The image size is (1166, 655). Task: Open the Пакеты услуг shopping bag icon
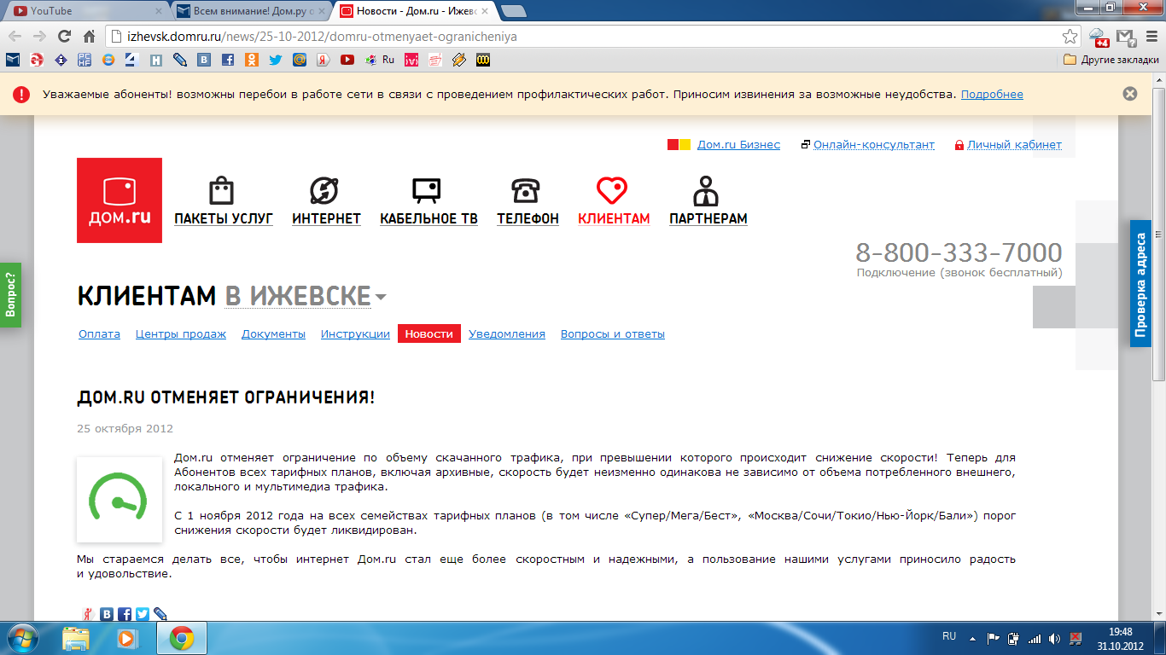tap(221, 190)
